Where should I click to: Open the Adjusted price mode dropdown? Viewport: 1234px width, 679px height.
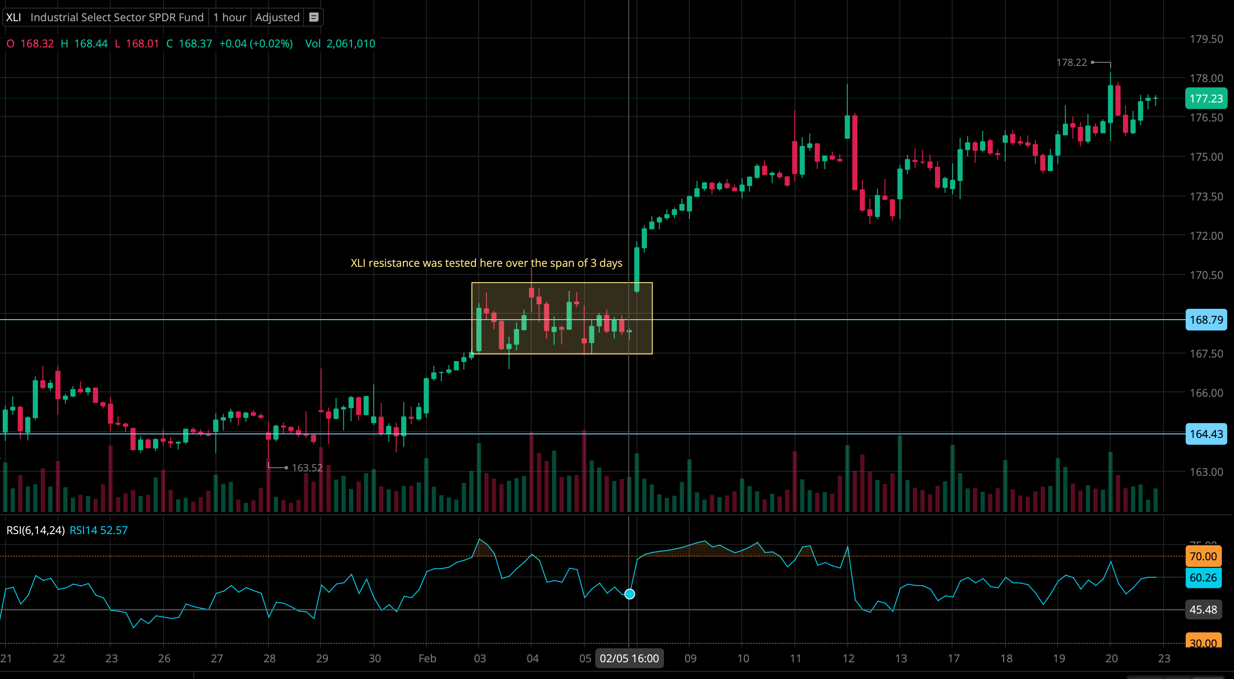tap(277, 17)
